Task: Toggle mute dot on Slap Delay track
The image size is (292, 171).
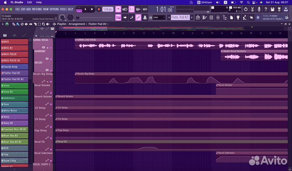Action: [51, 138]
